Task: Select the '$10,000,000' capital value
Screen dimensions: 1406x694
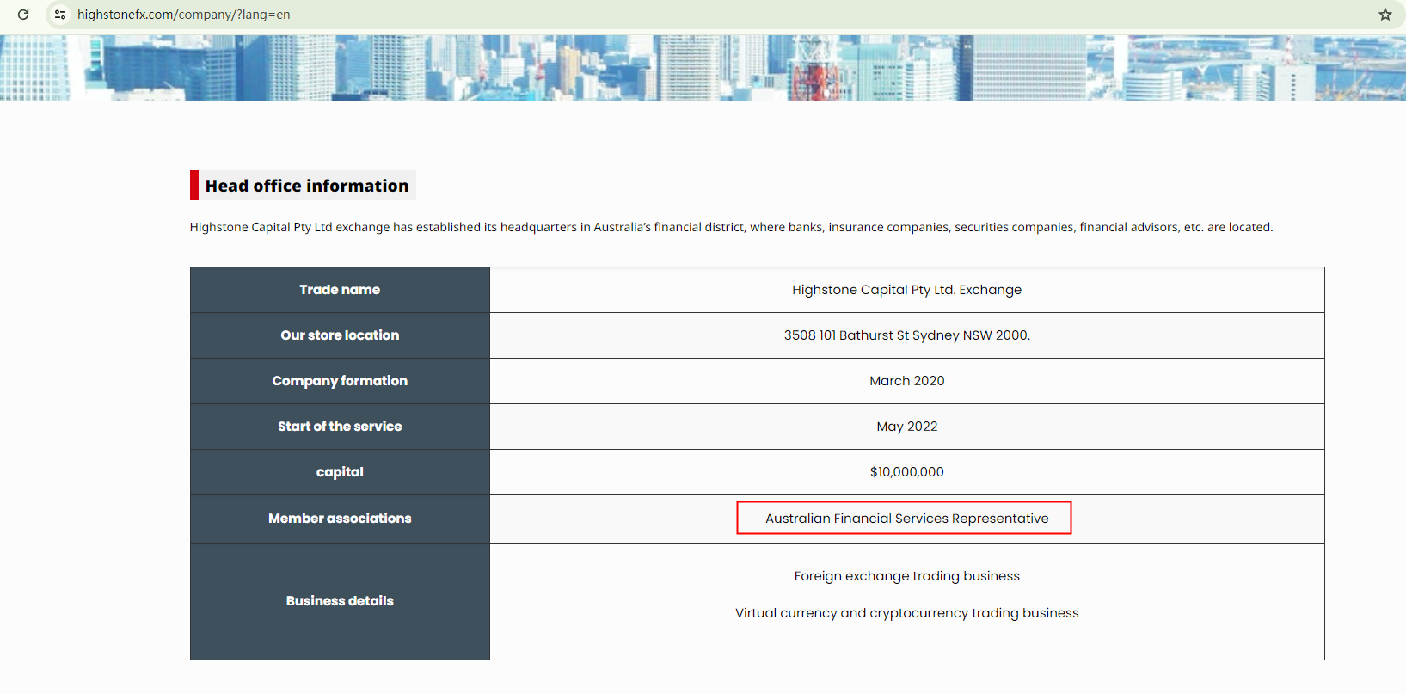Action: click(x=906, y=472)
